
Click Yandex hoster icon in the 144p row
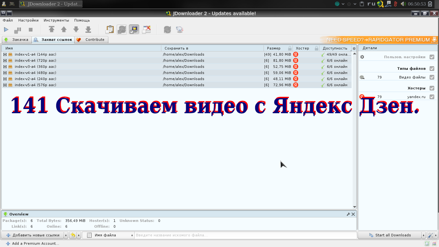click(296, 54)
